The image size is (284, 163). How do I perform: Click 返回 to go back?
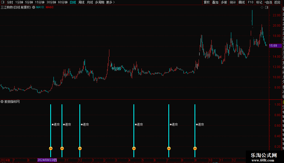point(277,2)
